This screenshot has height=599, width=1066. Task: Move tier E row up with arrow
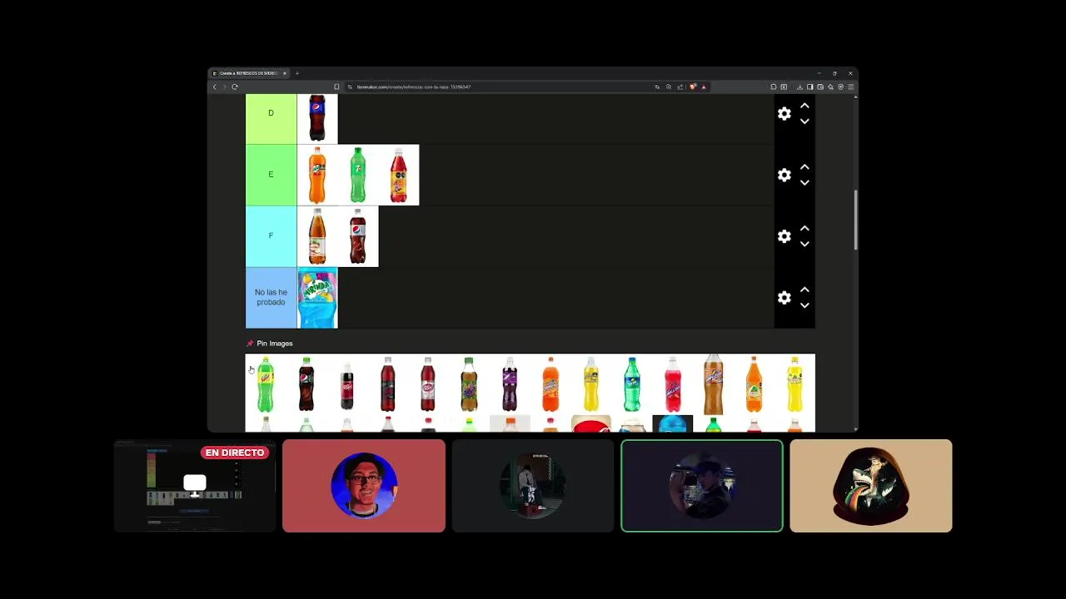point(804,167)
